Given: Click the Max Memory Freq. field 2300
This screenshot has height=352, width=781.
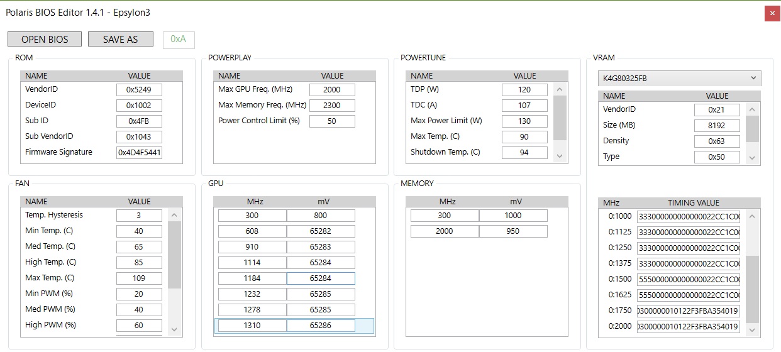Looking at the screenshot, I should coord(332,105).
